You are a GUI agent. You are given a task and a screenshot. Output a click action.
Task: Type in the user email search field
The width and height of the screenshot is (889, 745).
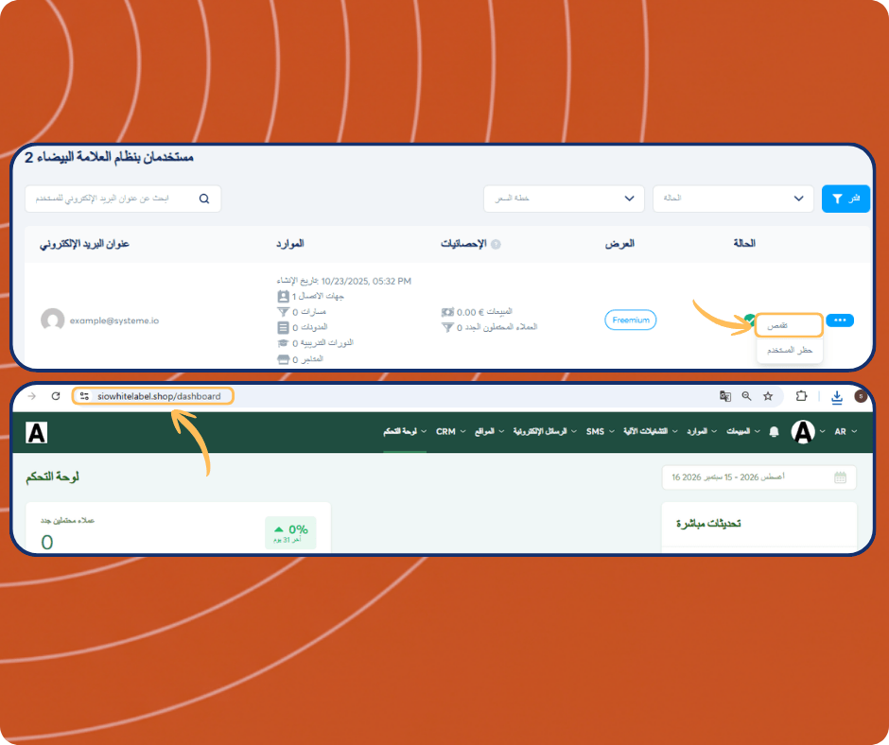123,199
